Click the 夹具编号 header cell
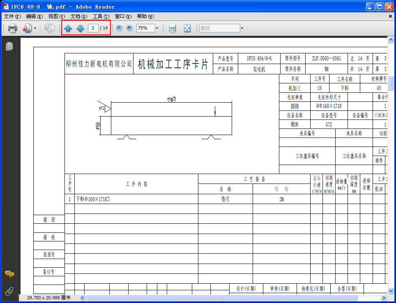396x303 pixels. pyautogui.click(x=307, y=133)
